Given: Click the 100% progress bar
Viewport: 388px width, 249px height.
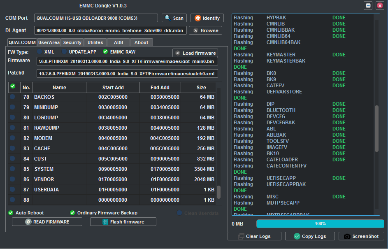Looking at the screenshot, I should click(320, 224).
